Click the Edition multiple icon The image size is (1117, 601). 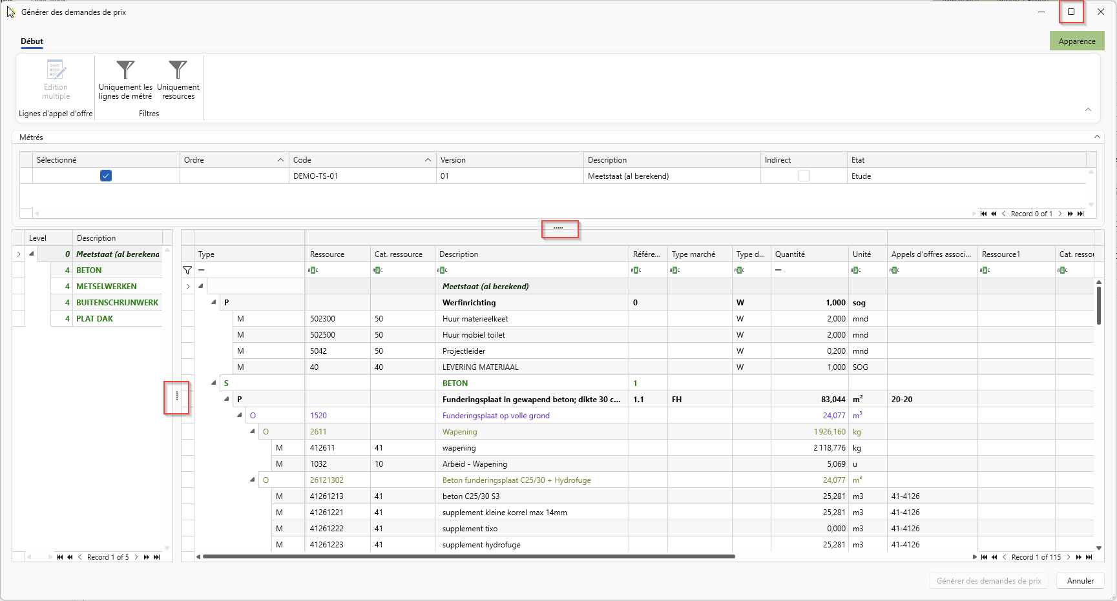coord(56,70)
